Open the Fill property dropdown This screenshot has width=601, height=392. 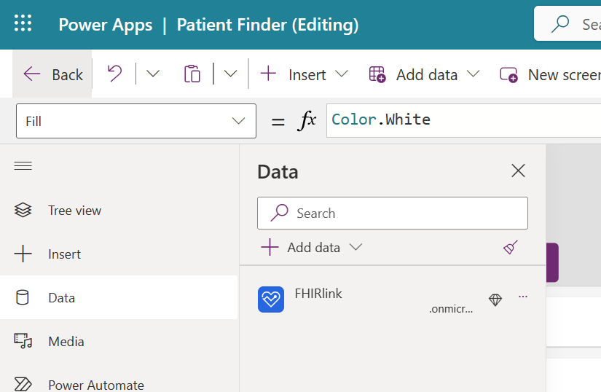click(136, 121)
